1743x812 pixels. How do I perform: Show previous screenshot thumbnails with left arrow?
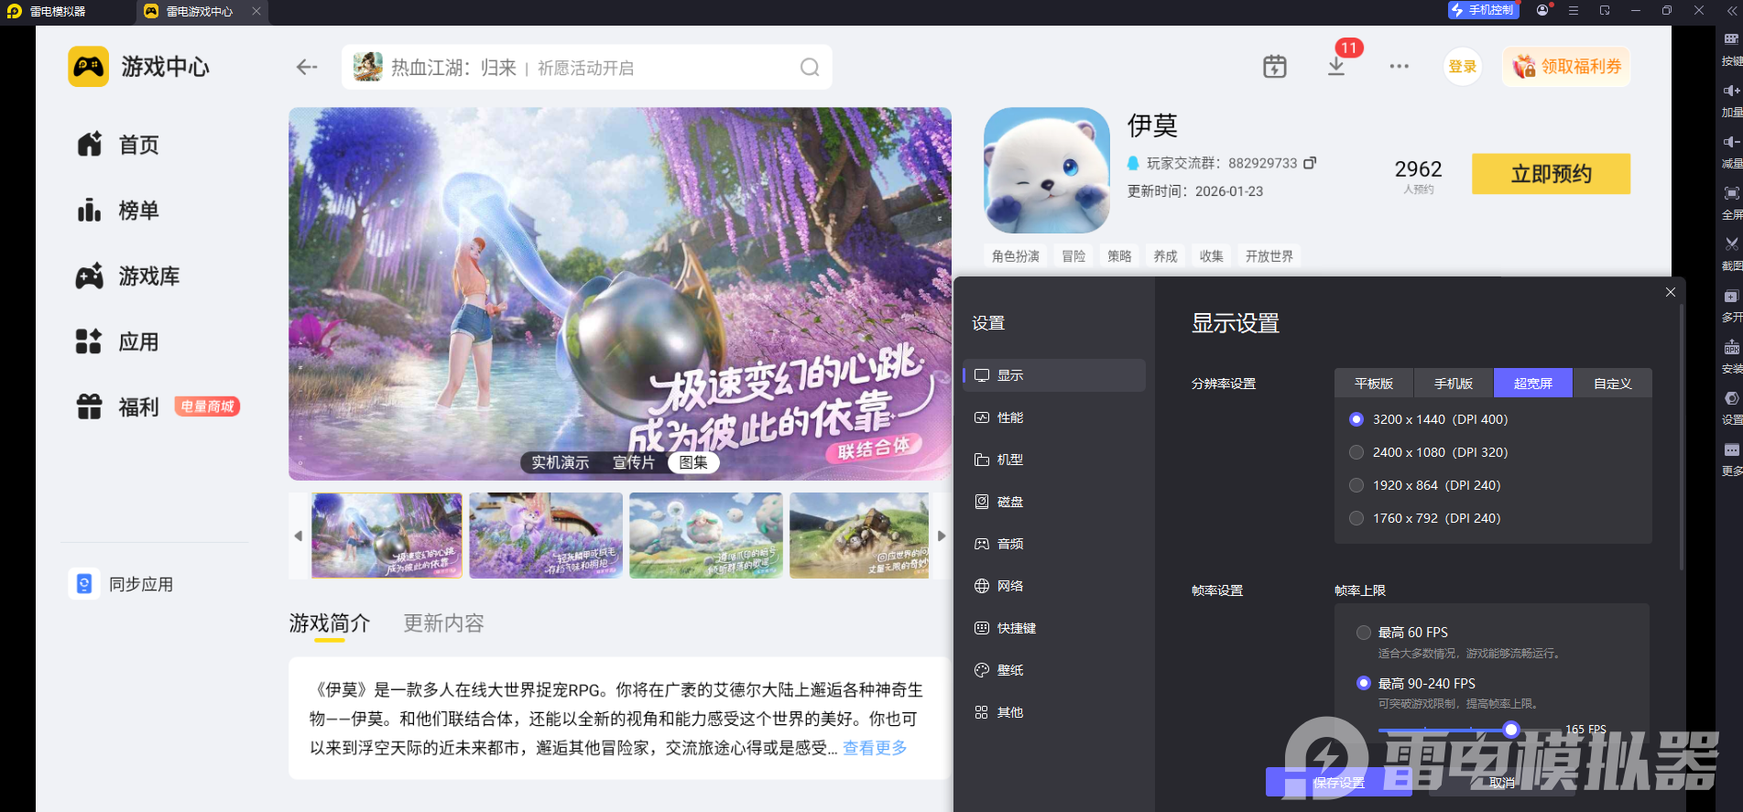point(299,536)
